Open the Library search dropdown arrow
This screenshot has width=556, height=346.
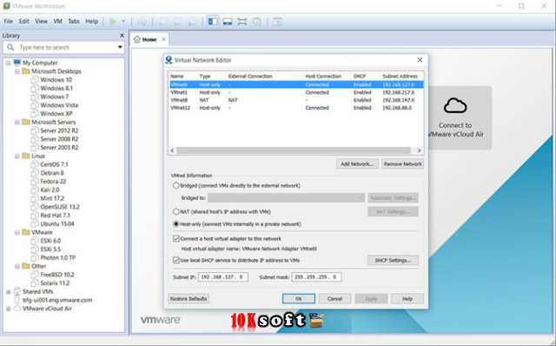pyautogui.click(x=120, y=47)
